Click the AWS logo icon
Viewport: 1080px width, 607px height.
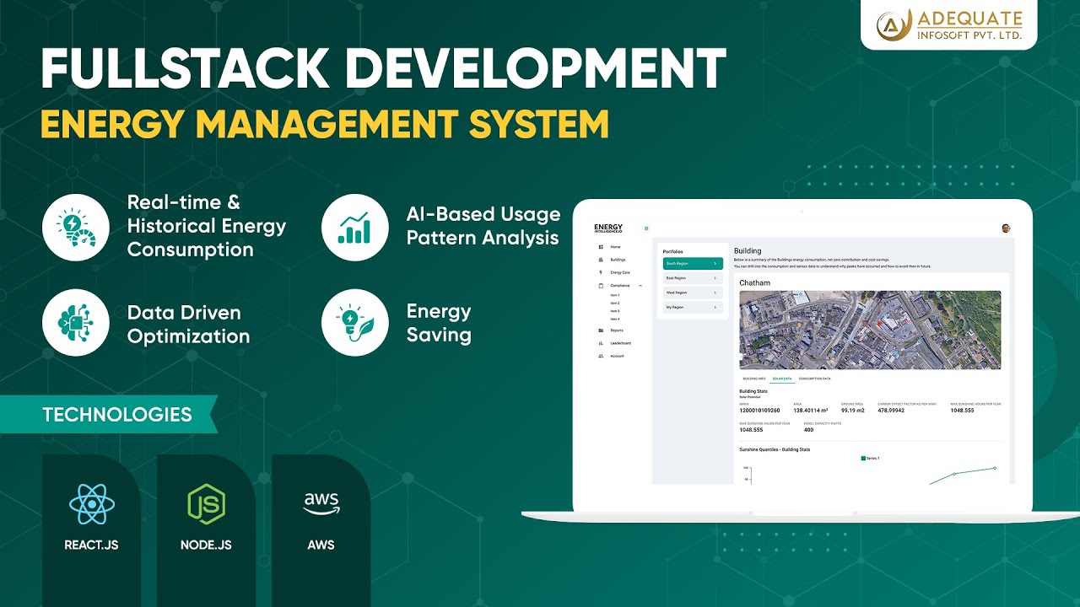(x=321, y=502)
